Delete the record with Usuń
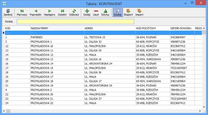 pyautogui.click(x=96, y=13)
